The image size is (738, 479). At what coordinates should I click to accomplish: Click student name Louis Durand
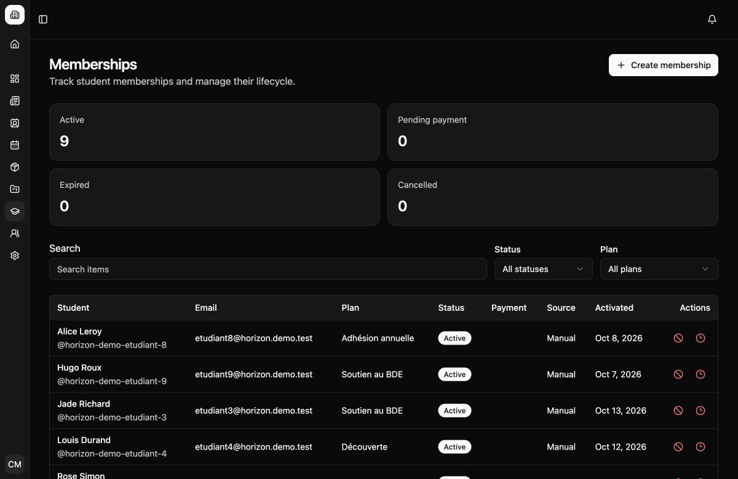coord(84,440)
